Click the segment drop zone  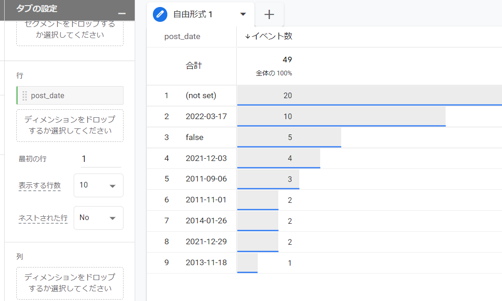tap(70, 33)
